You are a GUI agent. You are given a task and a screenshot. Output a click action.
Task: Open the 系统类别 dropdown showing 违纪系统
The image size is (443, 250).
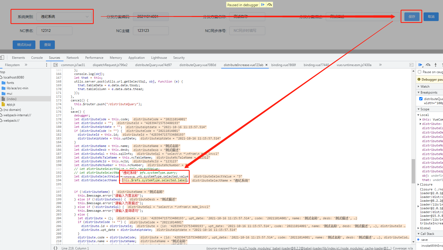coord(64,16)
